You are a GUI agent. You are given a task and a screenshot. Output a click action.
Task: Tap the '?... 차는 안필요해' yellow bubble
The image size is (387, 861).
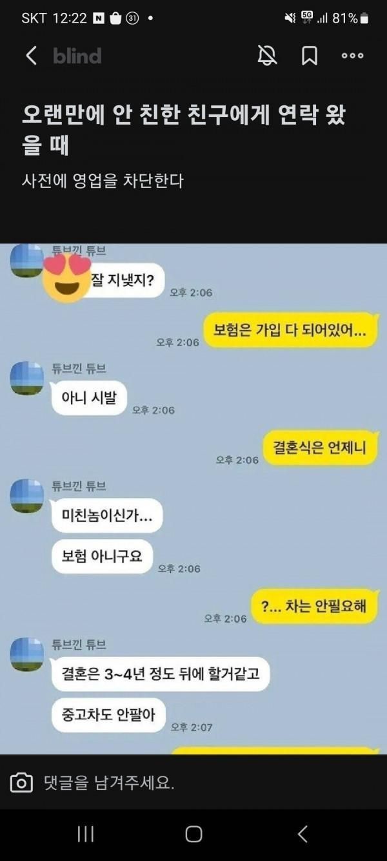314,606
